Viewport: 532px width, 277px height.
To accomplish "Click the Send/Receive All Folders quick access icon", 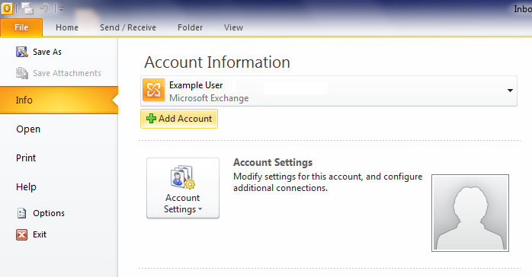I will click(27, 8).
